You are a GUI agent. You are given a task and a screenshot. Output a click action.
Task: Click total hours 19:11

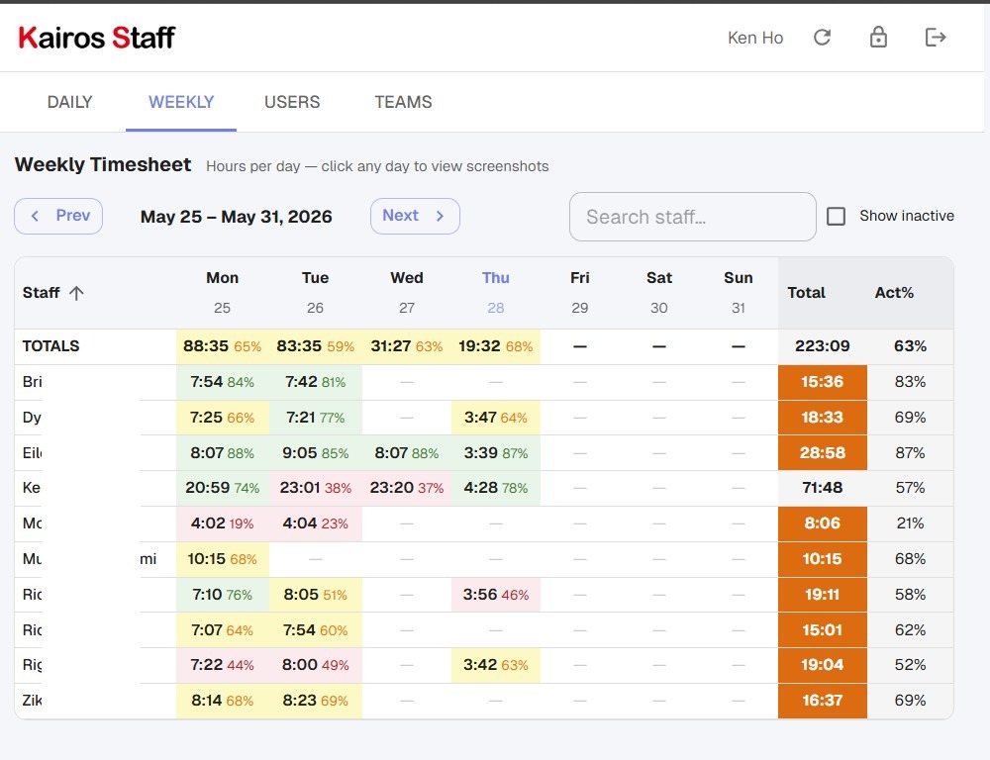822,595
